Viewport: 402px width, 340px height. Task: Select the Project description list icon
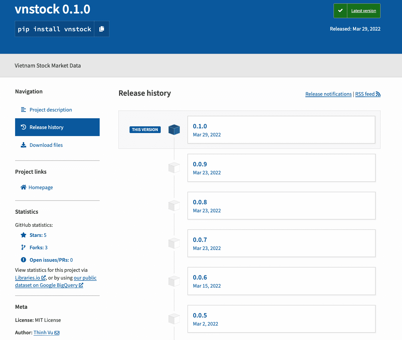[x=23, y=109]
